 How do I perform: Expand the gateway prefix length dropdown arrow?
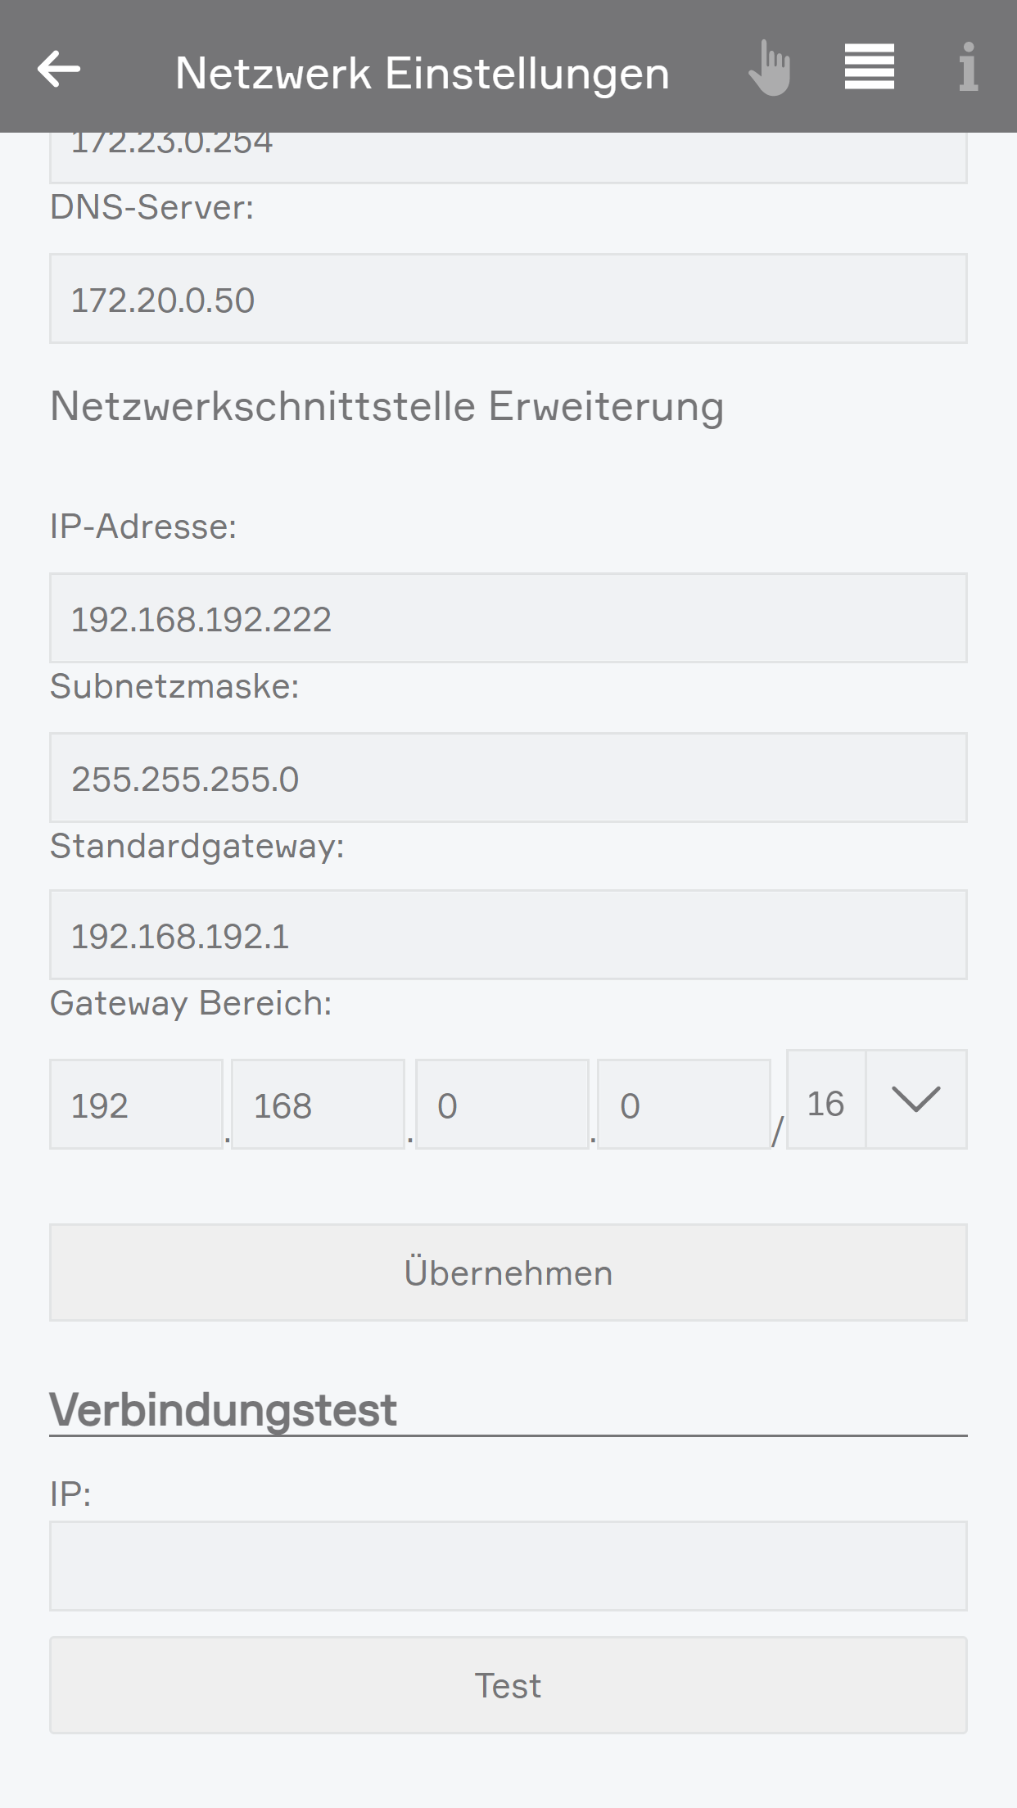point(915,1100)
